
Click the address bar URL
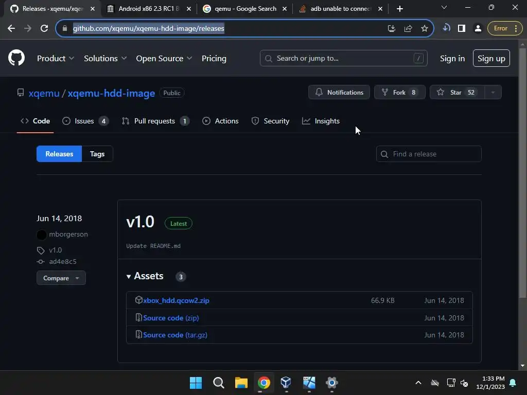(x=149, y=28)
